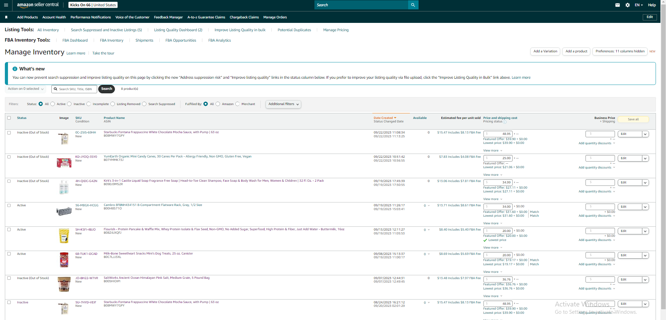
Task: Go to Performance Notifications
Action: click(x=91, y=17)
